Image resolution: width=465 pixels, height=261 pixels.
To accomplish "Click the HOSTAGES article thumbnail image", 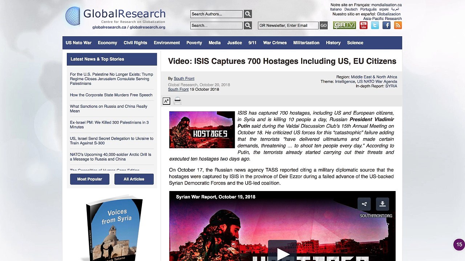I will (202, 130).
